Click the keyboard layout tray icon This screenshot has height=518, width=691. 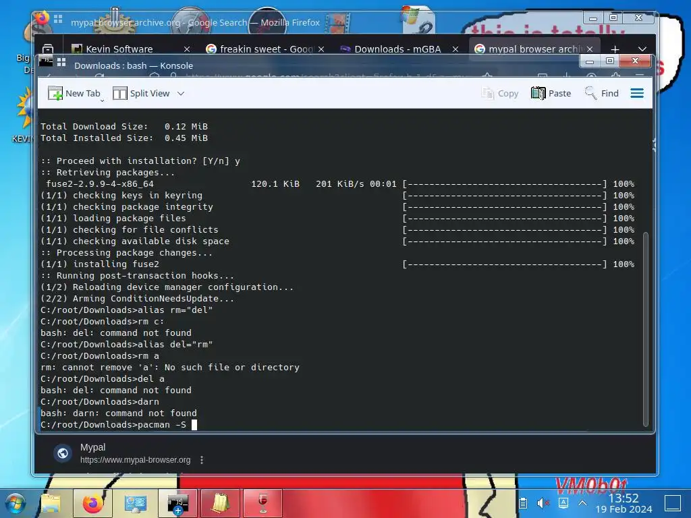tap(563, 502)
